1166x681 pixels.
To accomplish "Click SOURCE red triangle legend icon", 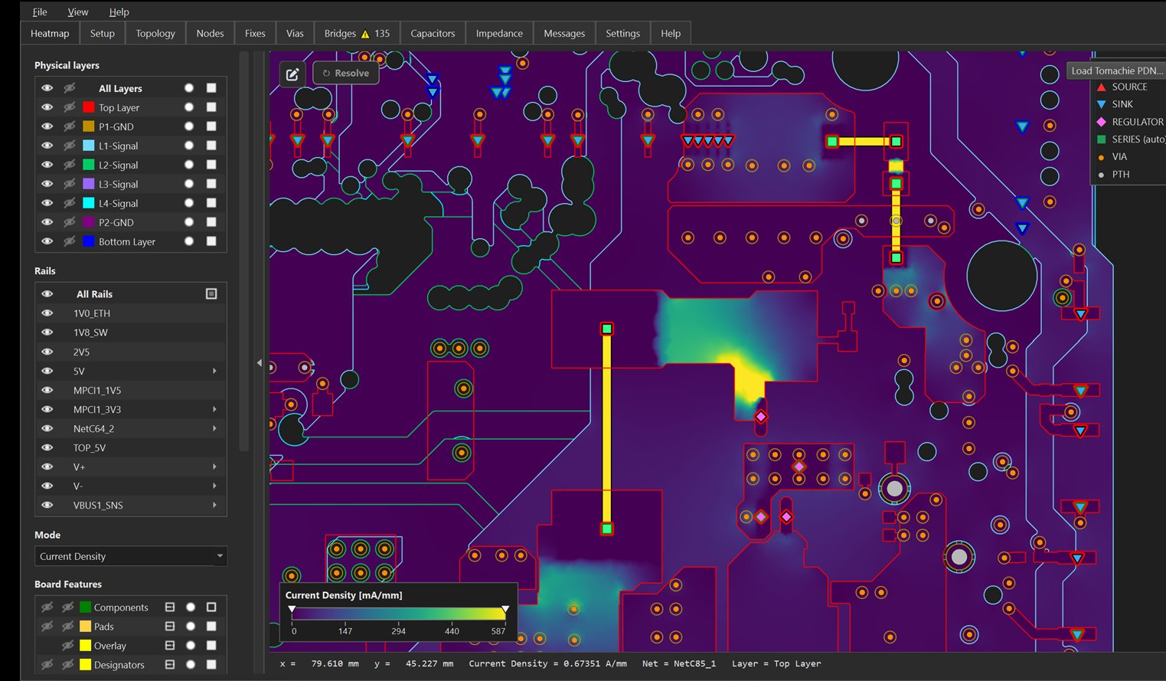I will [1102, 87].
